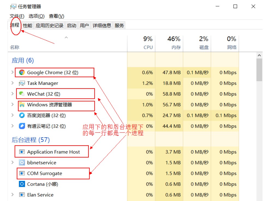
Task: Switch to the 应用历史记录 tab
Action: click(x=49, y=26)
